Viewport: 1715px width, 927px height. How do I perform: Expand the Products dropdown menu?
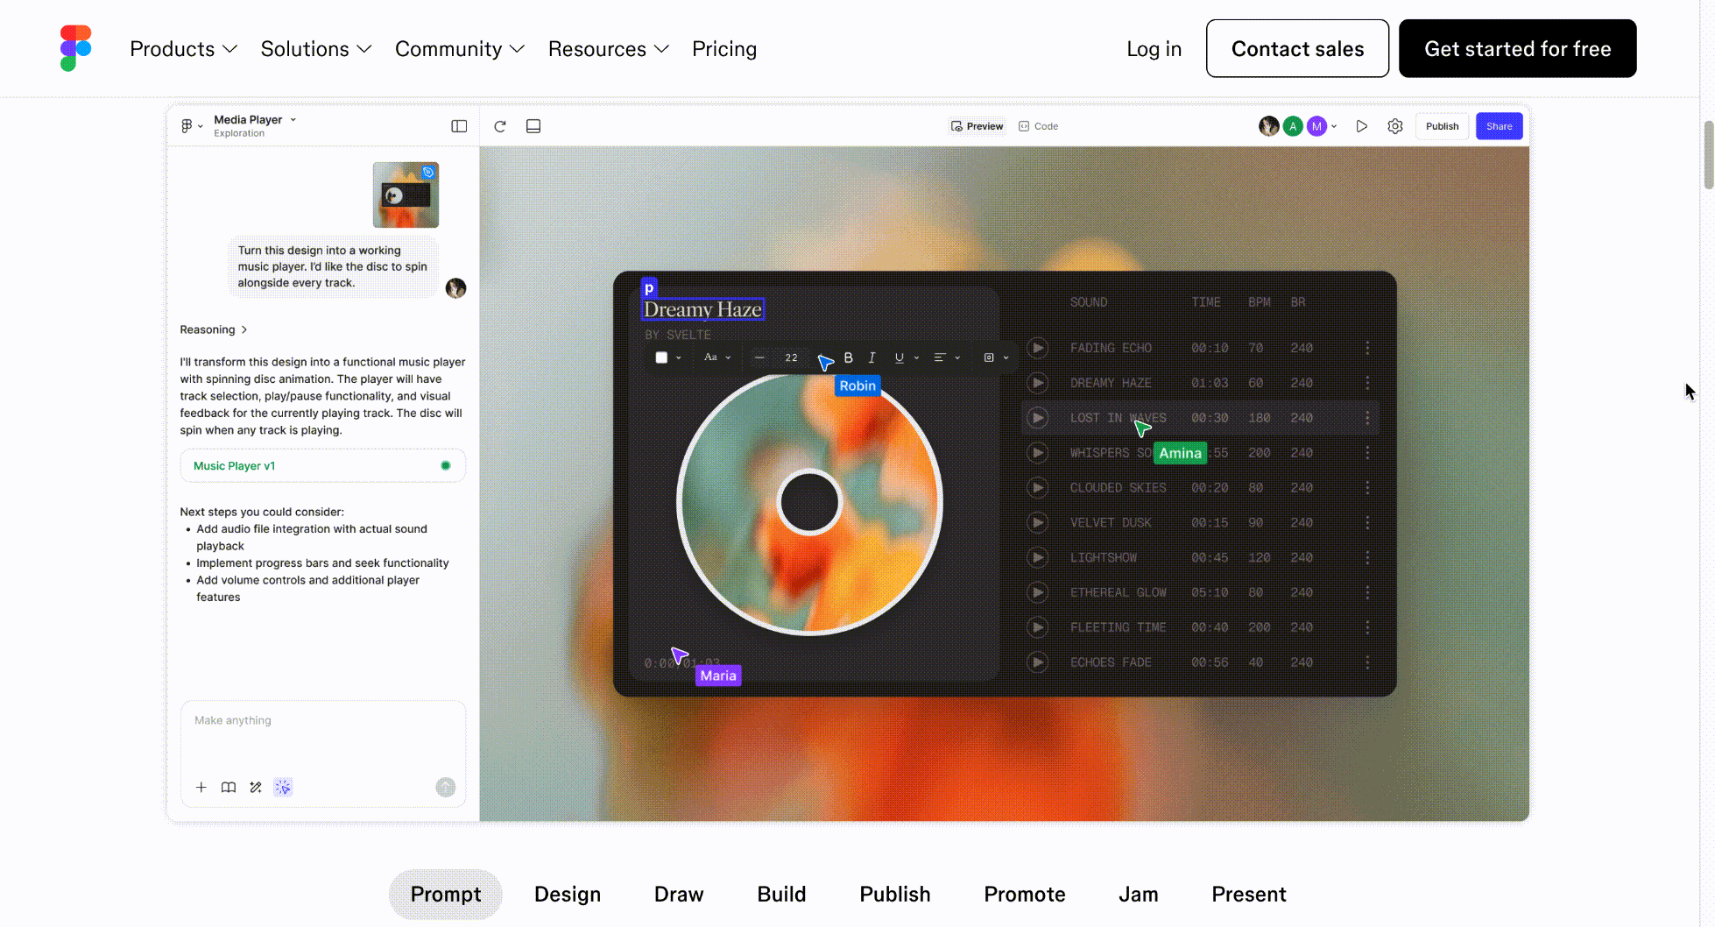(183, 49)
